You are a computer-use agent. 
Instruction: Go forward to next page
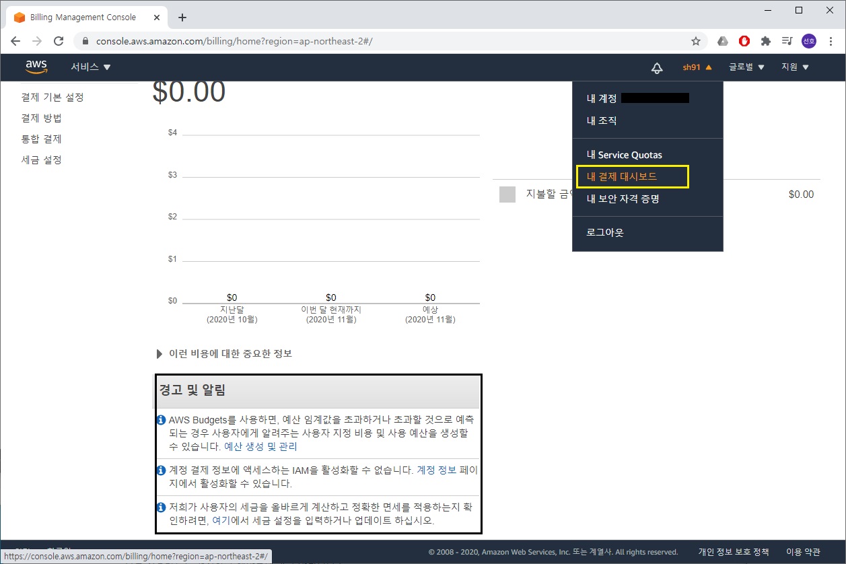(37, 41)
